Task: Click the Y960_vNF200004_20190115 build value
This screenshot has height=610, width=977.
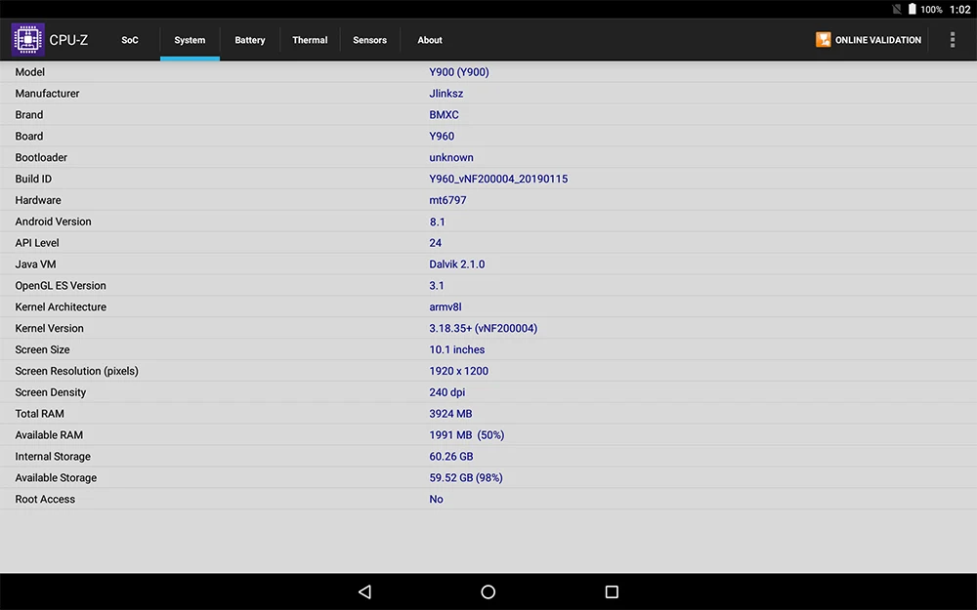Action: (498, 179)
